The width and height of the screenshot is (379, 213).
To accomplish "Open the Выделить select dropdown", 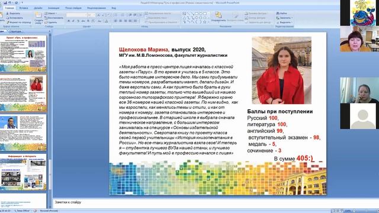I will [x=284, y=22].
